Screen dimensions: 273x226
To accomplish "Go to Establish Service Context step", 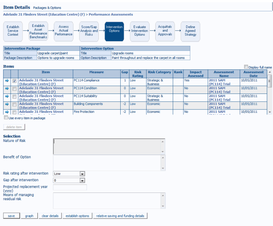I will tap(13, 31).
